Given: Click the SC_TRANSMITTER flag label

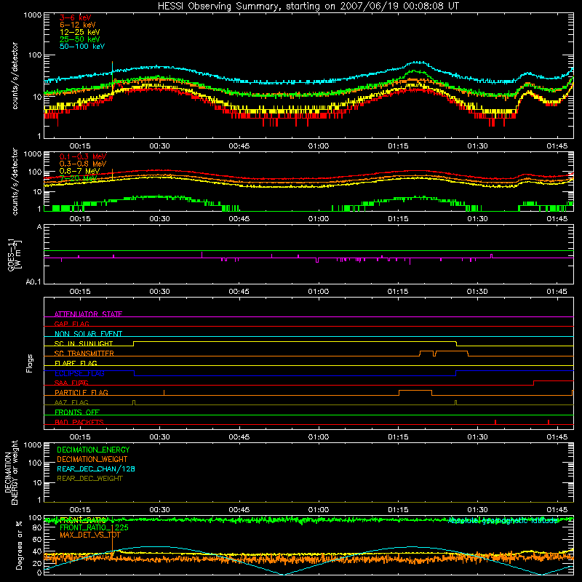Looking at the screenshot, I should (x=84, y=354).
